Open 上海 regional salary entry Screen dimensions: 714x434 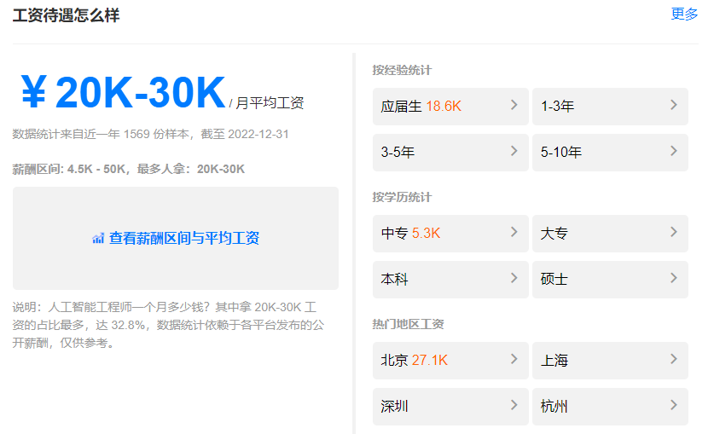[610, 361]
